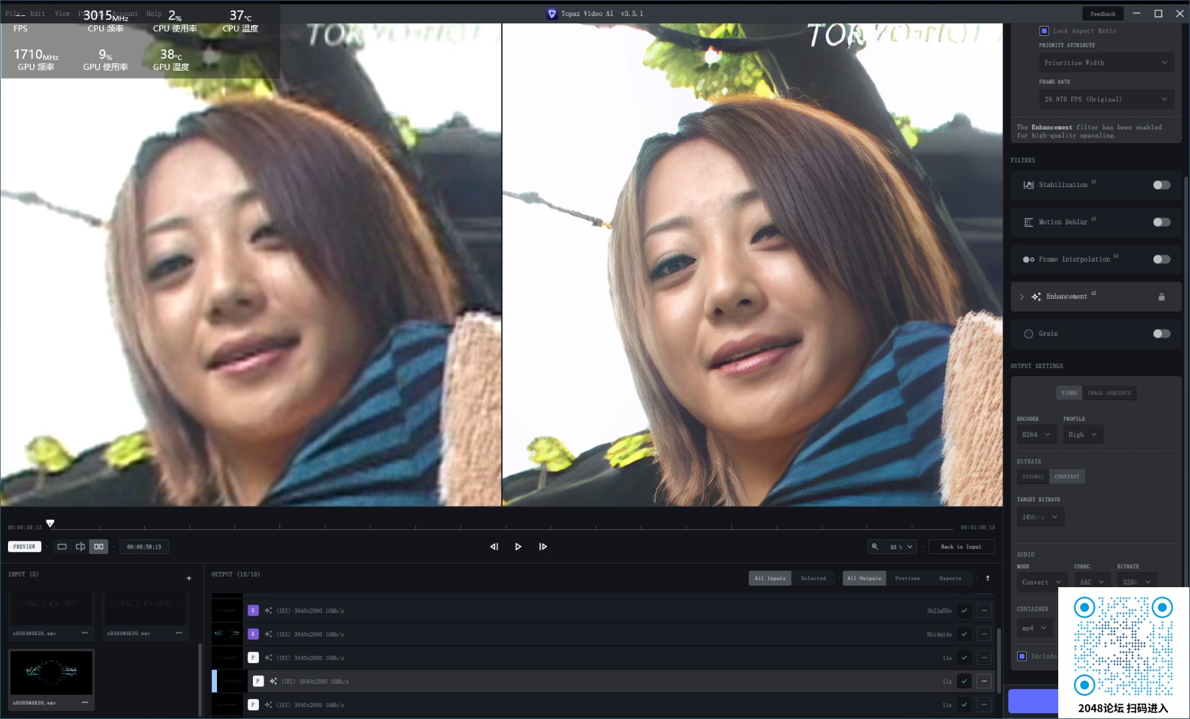This screenshot has width=1190, height=719.
Task: Open the Edit menu
Action: pos(37,13)
